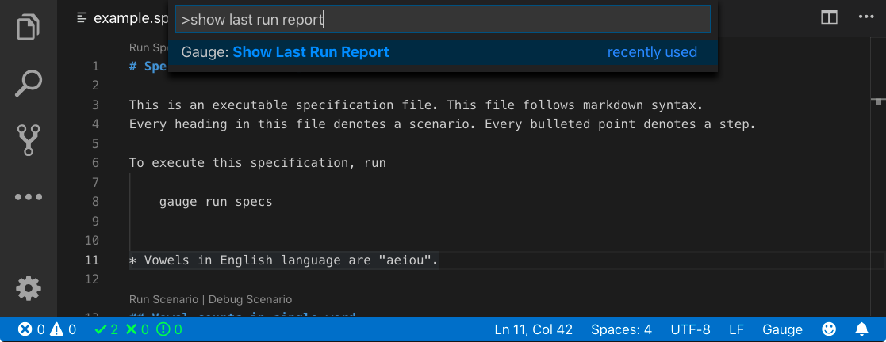Screen dimensions: 886x342
Task: Change indentation via Spaces: 4
Action: point(622,329)
